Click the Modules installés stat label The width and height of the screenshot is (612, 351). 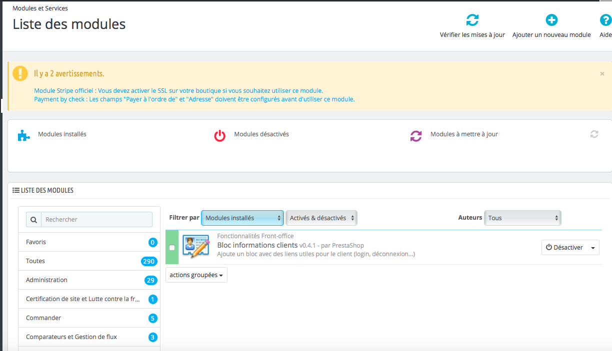point(62,134)
